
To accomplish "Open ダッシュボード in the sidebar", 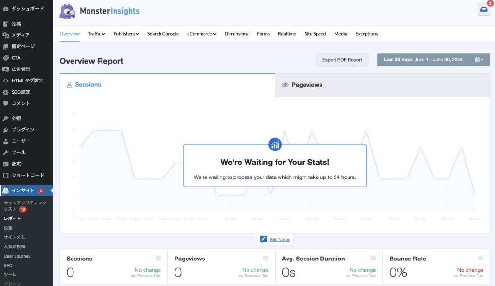I will click(x=27, y=9).
